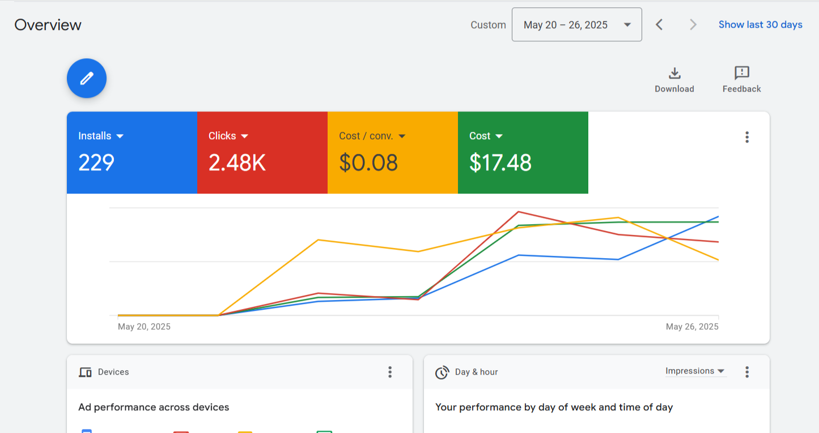Toggle the green legend checkbox in Devices card
819x433 pixels.
click(324, 431)
